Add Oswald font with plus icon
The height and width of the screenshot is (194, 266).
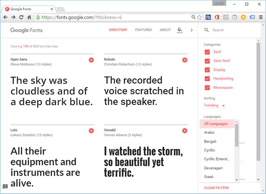point(185,131)
